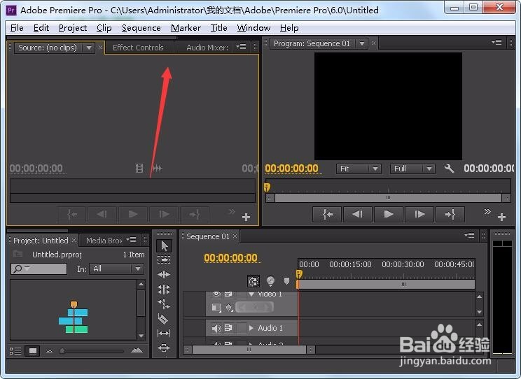Select the Slide tool

164,348
